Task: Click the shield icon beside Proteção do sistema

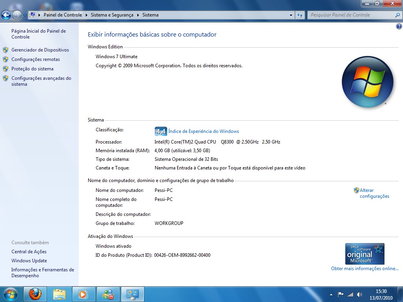Action: [6, 69]
